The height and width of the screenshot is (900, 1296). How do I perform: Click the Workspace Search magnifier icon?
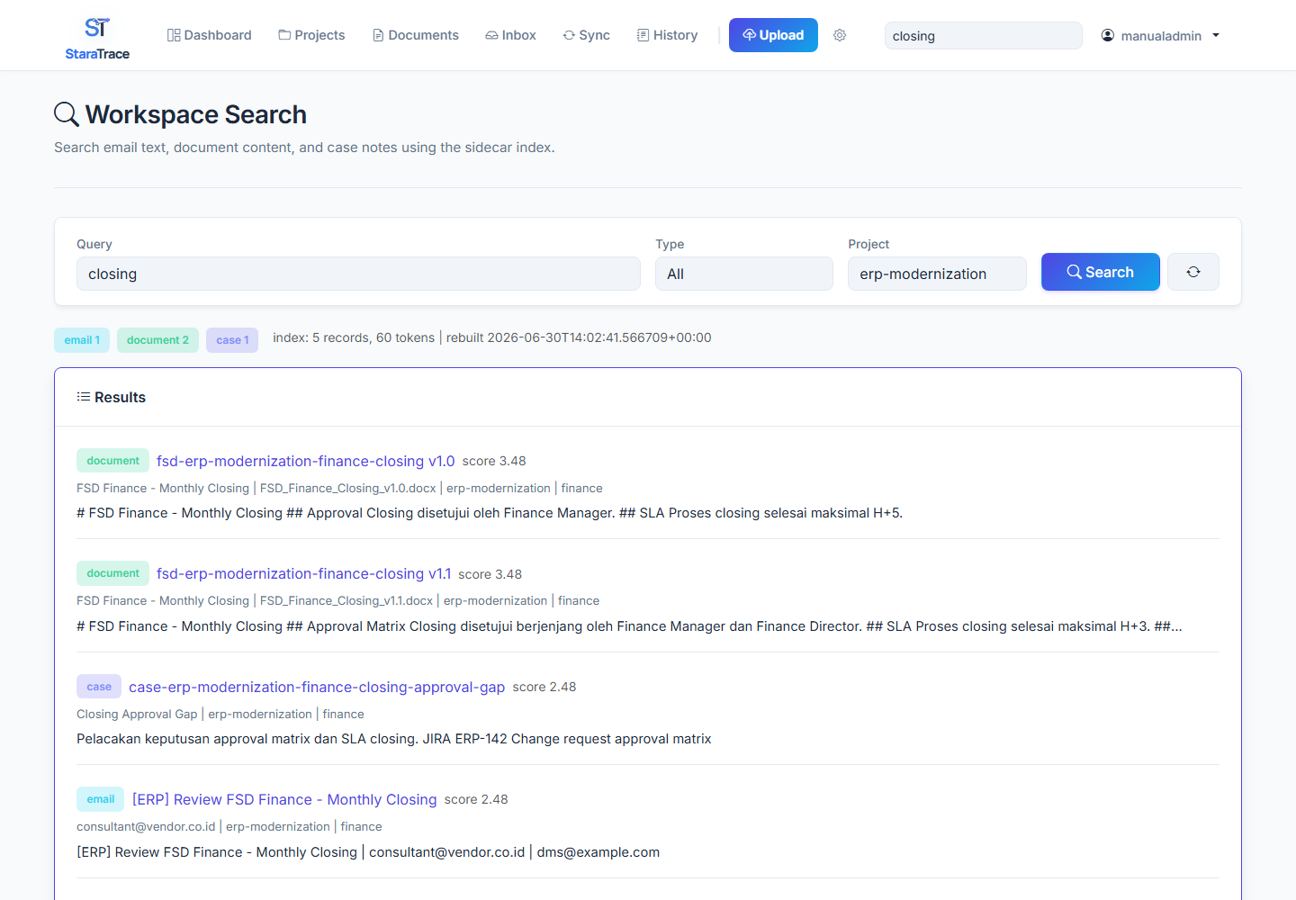tap(67, 114)
